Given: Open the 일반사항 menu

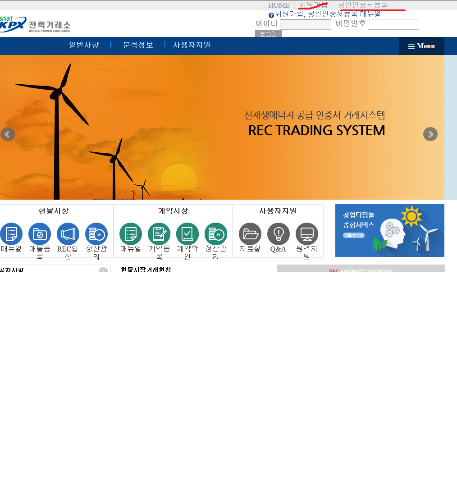Looking at the screenshot, I should [84, 45].
